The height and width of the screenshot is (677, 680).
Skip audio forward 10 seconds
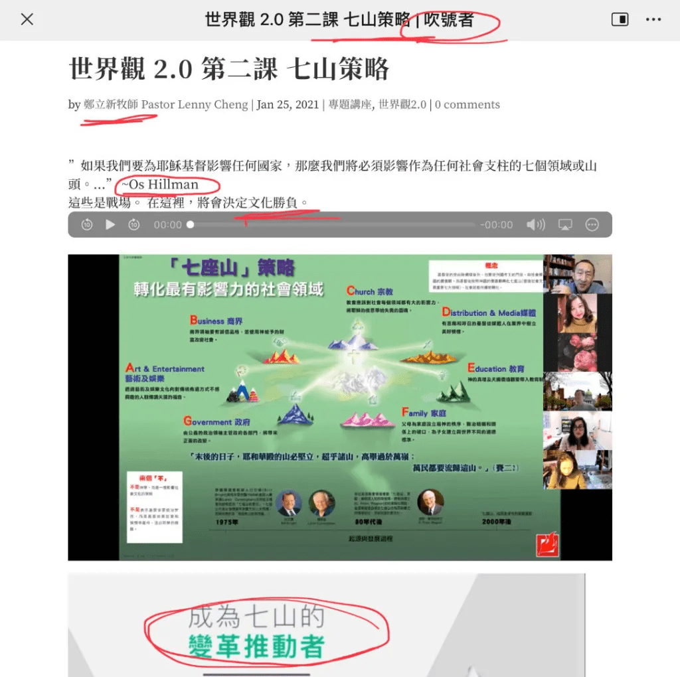pyautogui.click(x=134, y=225)
